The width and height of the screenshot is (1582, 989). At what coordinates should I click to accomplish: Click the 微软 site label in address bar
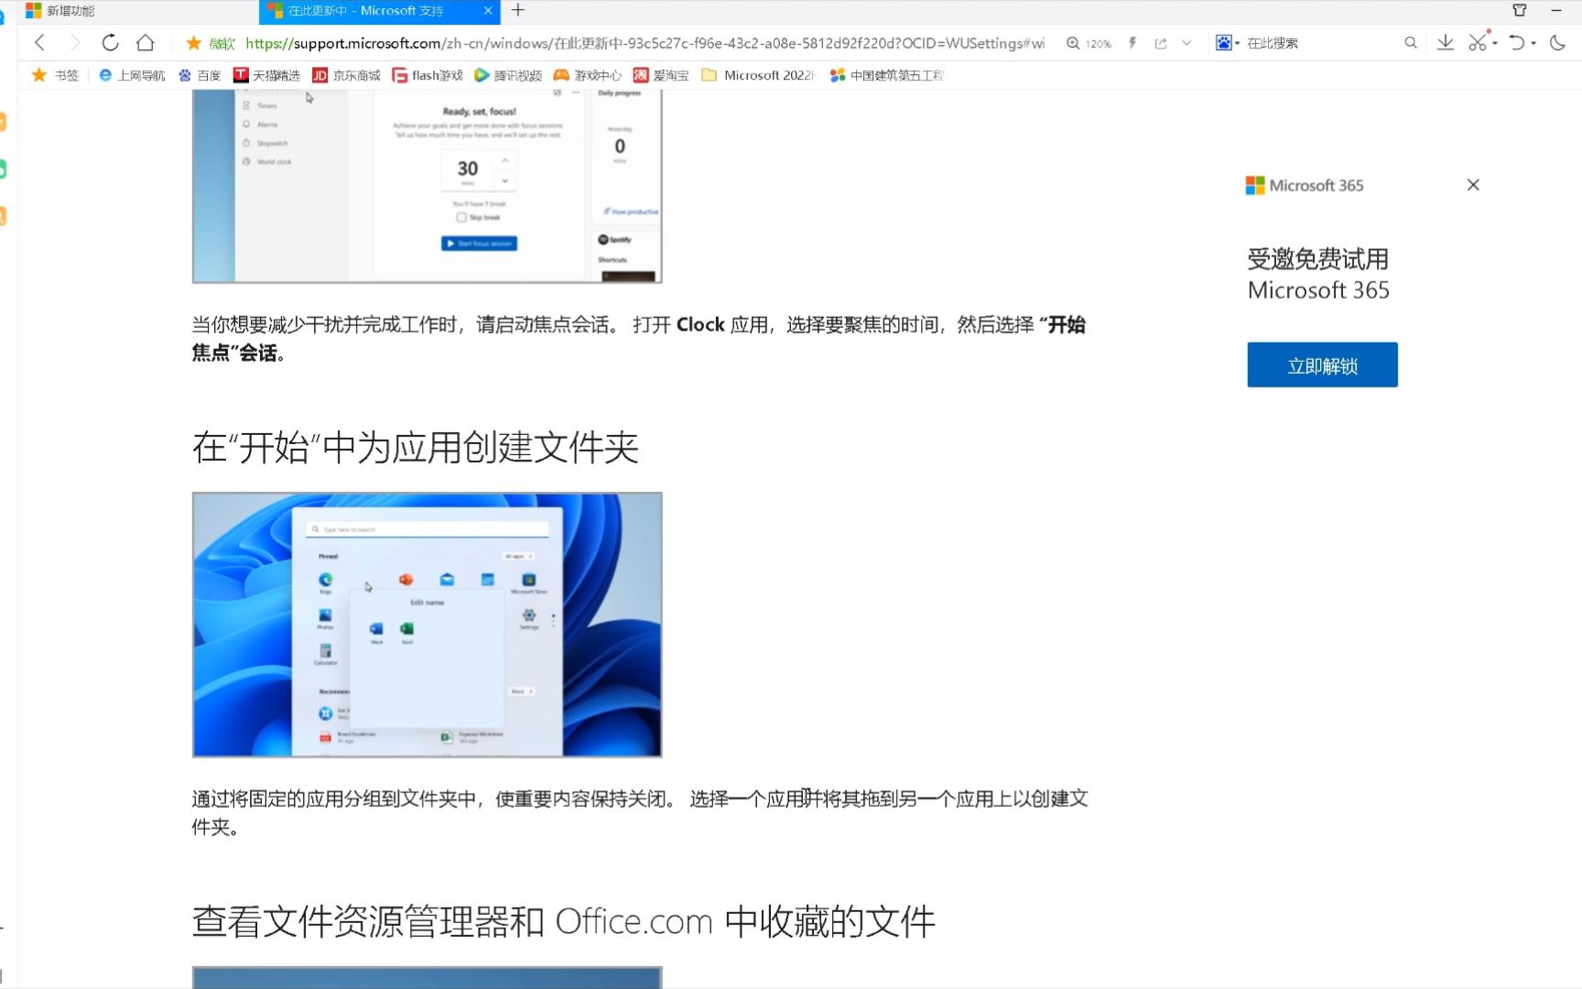pos(222,43)
